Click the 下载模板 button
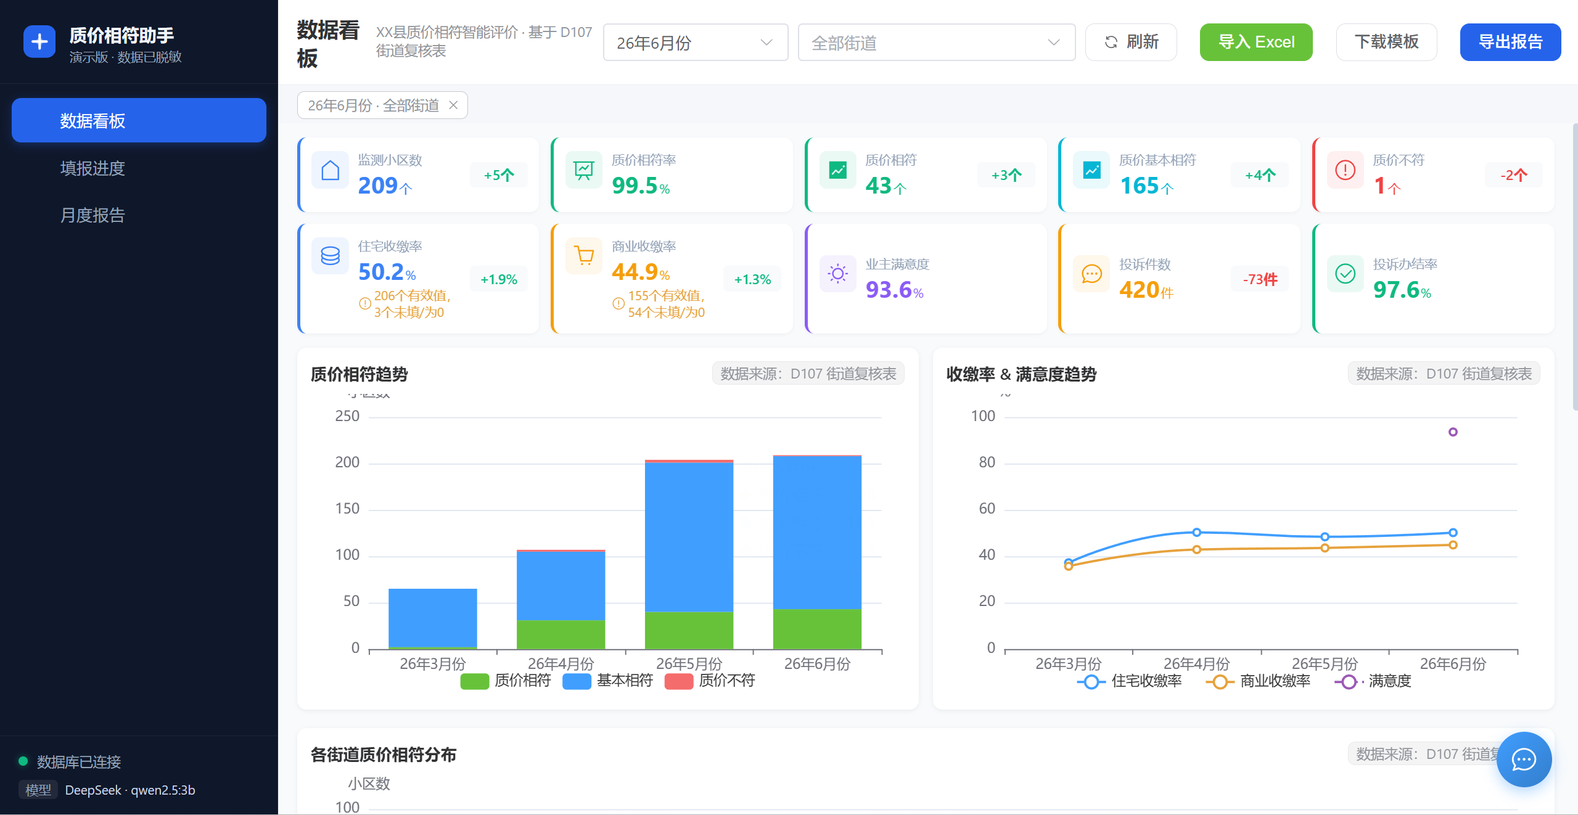Viewport: 1578px width, 815px height. click(x=1386, y=42)
